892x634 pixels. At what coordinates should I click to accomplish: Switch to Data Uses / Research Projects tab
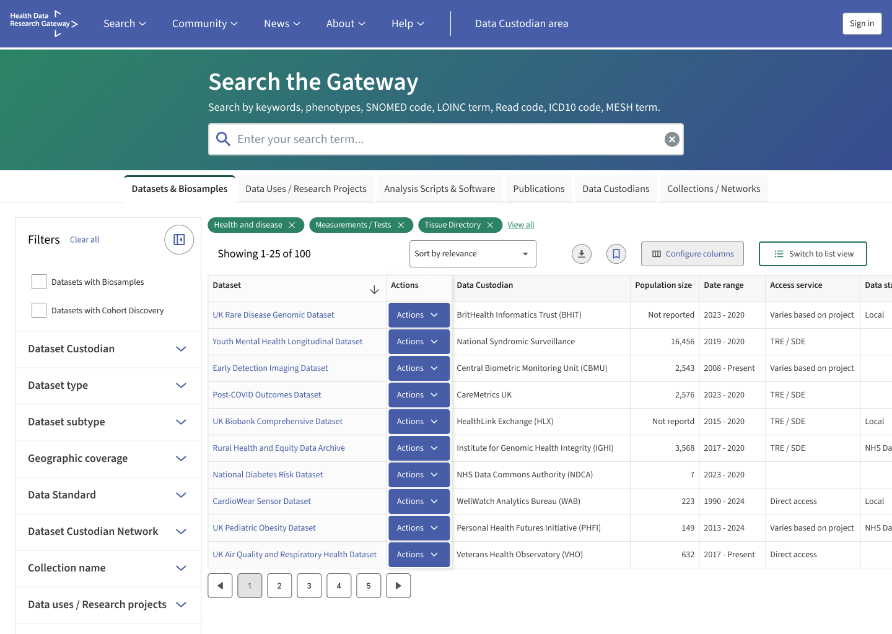[x=306, y=189]
